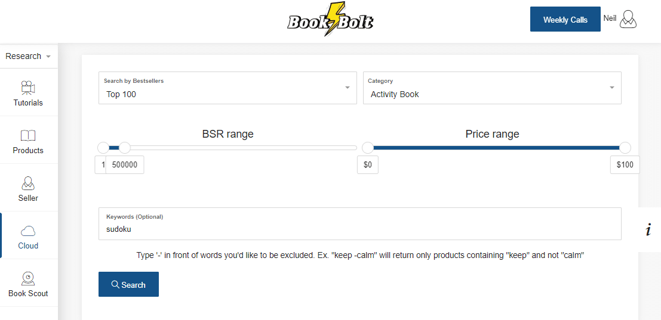Image resolution: width=661 pixels, height=320 pixels.
Task: Click the Book Bolt logo
Action: 330,20
